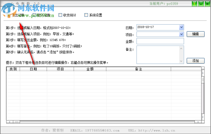Sort by the 日期 column header

pos(33,69)
